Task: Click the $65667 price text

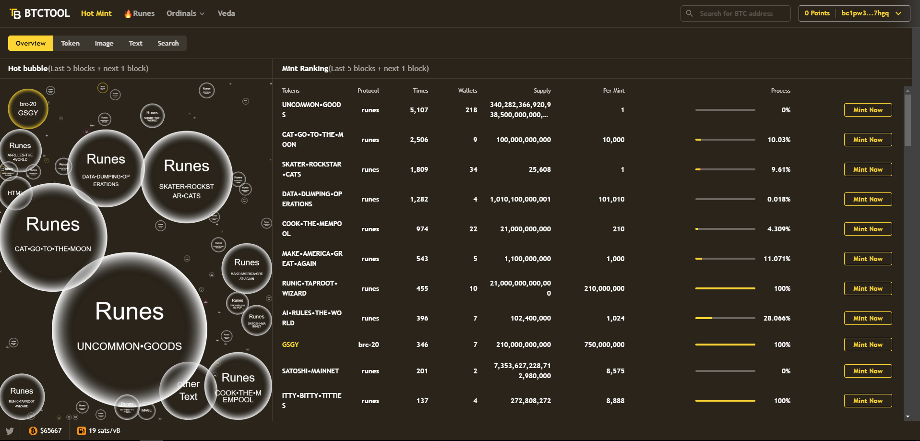Action: [51, 431]
